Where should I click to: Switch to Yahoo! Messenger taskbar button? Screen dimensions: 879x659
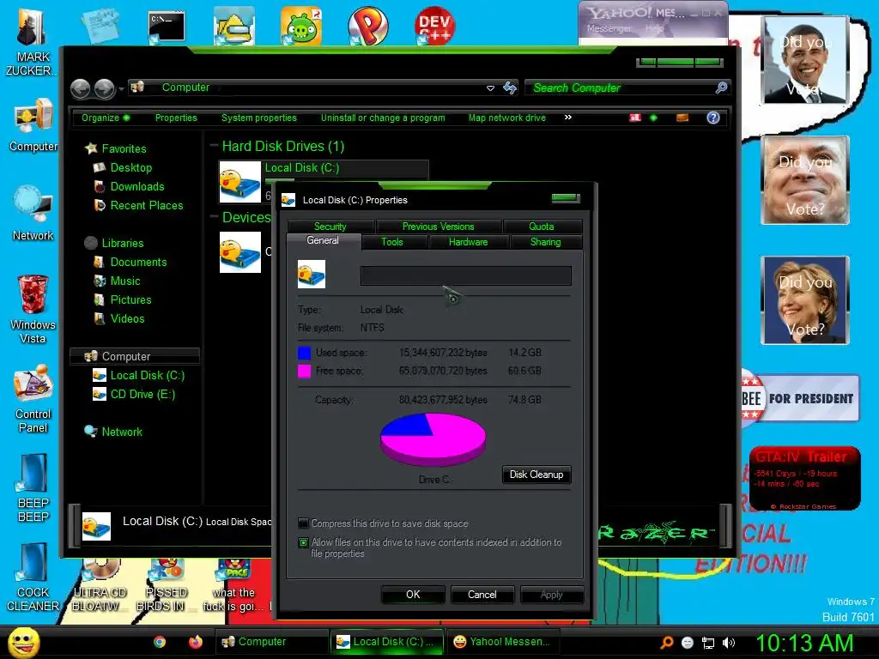[x=501, y=642]
